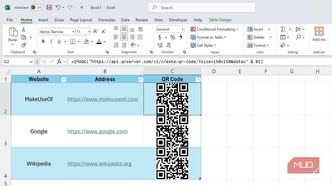Open the Address column filter dropdown

[x=140, y=80]
